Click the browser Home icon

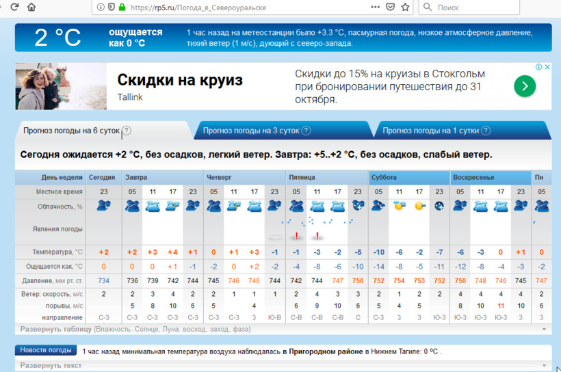(x=31, y=8)
